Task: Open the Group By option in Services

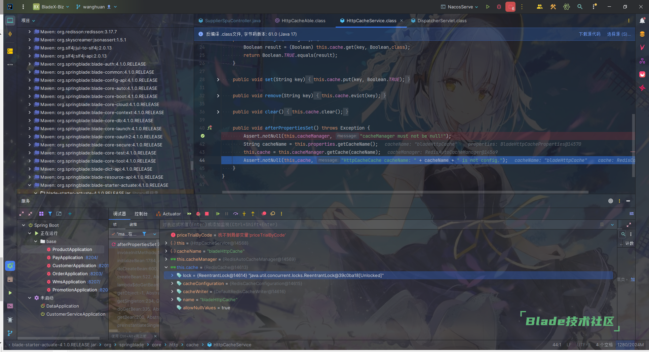Action: click(41, 214)
